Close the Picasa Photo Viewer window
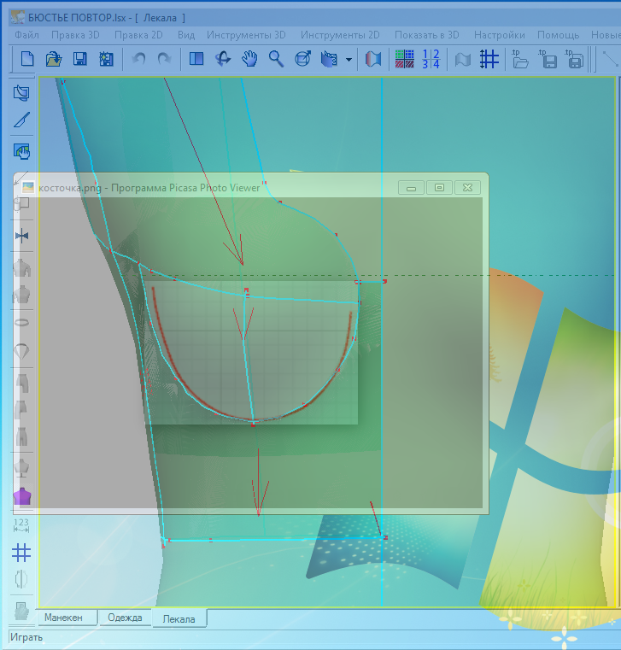This screenshot has height=650, width=621. click(x=467, y=188)
